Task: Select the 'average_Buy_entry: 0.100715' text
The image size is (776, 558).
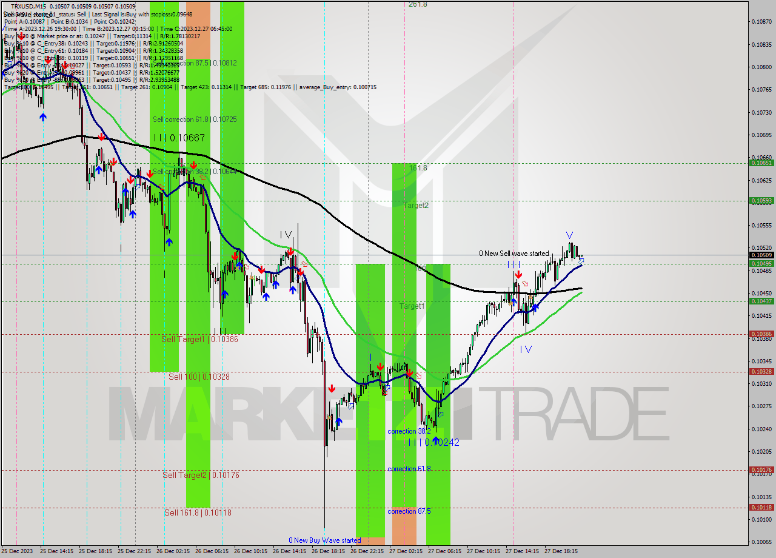Action: pyautogui.click(x=338, y=87)
